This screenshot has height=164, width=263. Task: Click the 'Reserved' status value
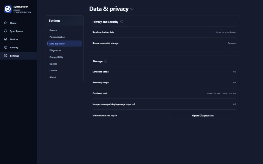click(232, 43)
